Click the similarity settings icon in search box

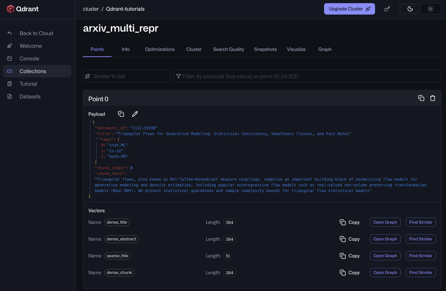click(x=88, y=76)
